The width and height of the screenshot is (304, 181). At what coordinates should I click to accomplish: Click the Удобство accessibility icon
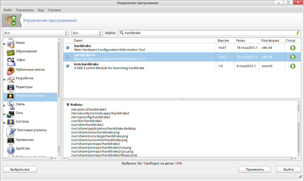coord(10,150)
